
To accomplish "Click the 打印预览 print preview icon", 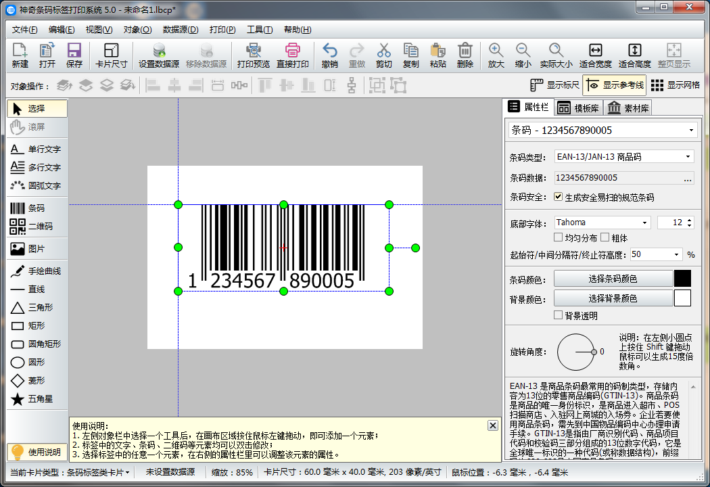I will click(253, 55).
